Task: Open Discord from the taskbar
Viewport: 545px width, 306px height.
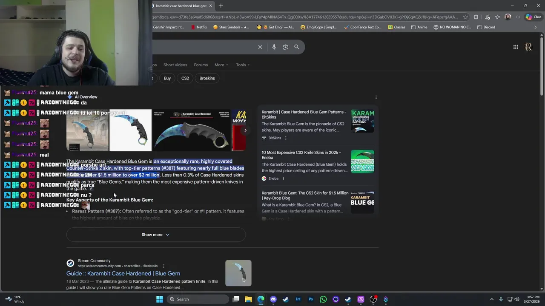Action: (273, 299)
